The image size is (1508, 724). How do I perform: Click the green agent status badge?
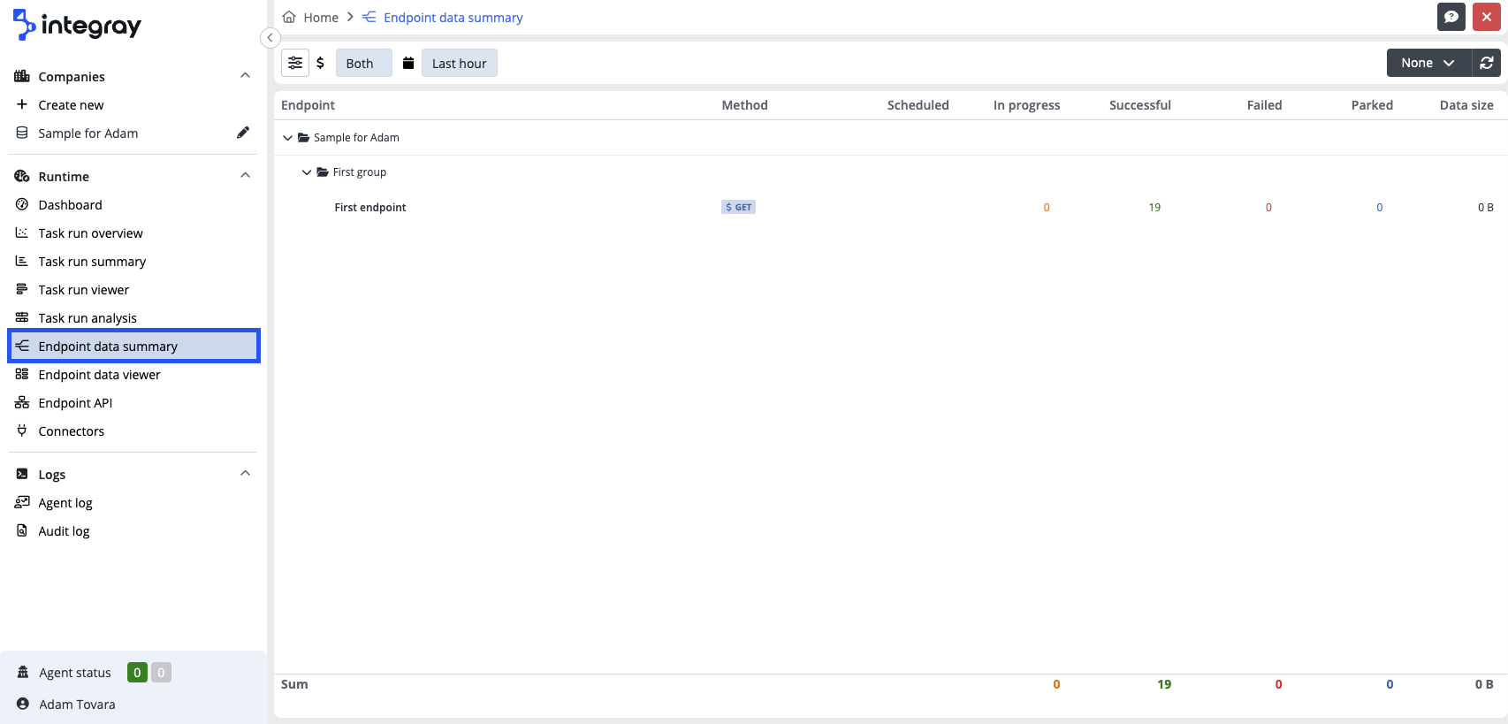click(137, 673)
